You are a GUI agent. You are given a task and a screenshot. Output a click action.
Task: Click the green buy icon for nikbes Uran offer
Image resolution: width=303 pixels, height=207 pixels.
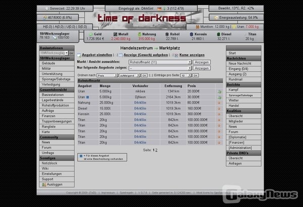[219, 91]
